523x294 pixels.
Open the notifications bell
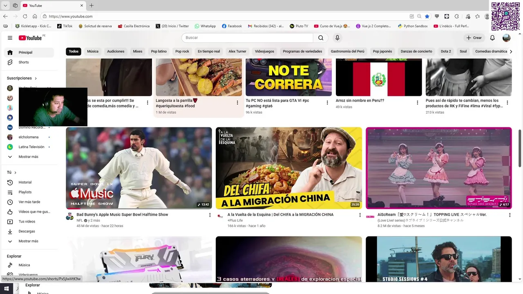coord(492,38)
